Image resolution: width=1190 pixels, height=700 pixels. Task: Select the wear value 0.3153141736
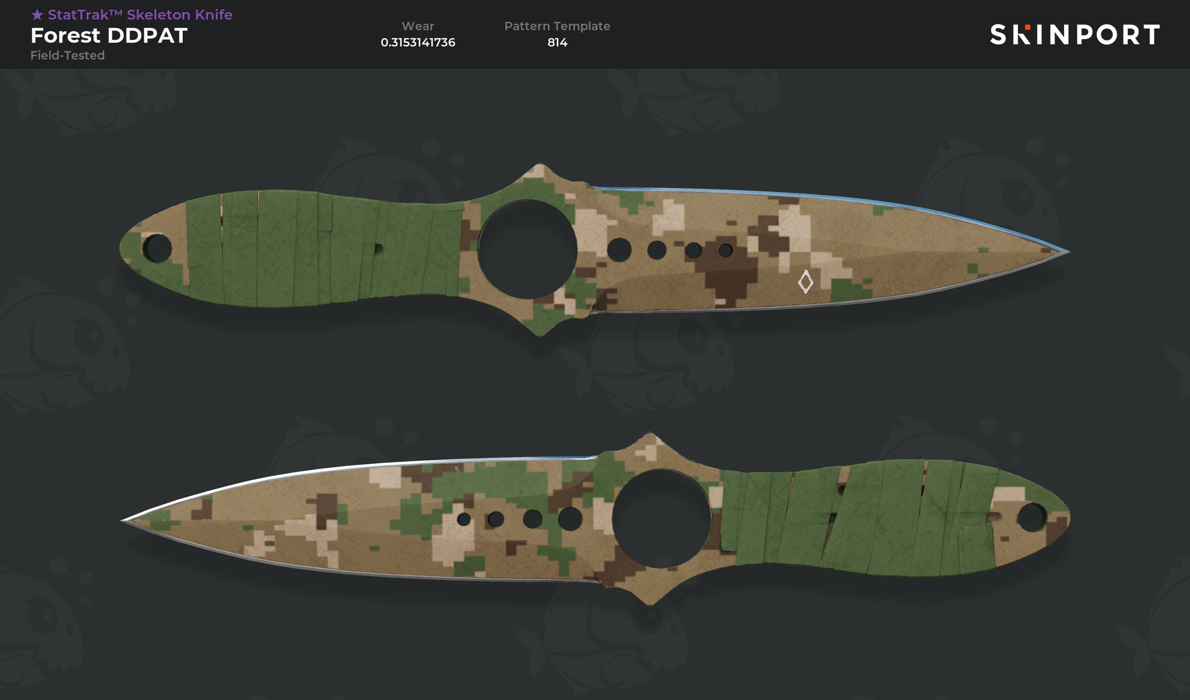(418, 42)
